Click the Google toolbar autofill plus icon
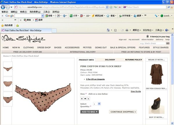174x125 pixels. 64,16
